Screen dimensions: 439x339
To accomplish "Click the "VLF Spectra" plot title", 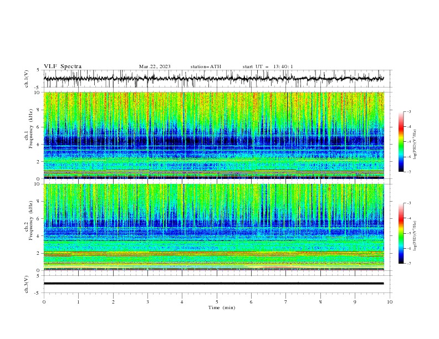I will 63,66.
